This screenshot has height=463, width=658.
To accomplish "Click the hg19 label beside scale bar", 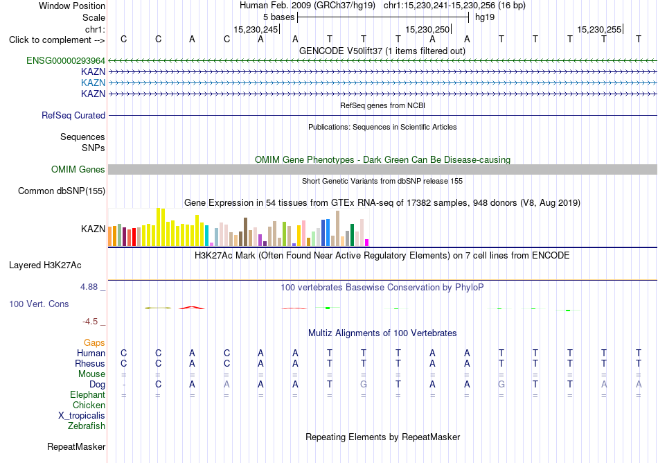I will tap(485, 17).
